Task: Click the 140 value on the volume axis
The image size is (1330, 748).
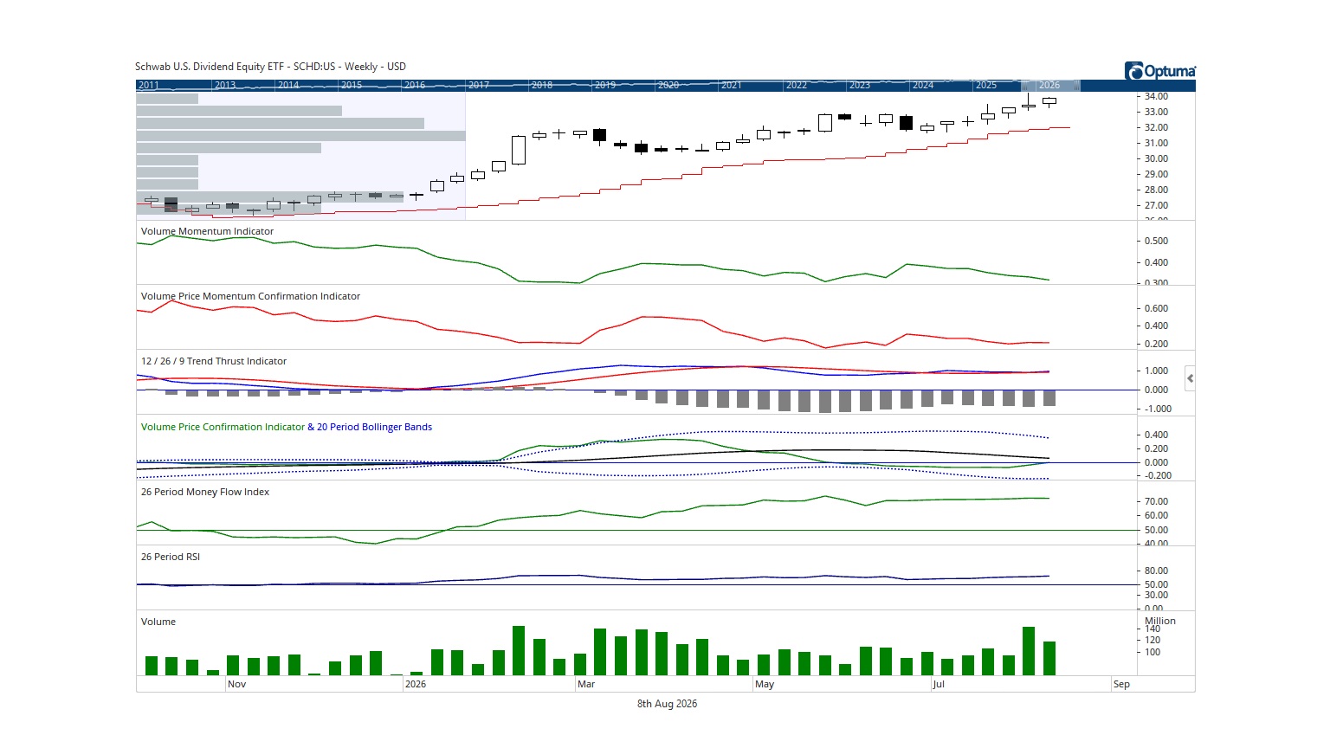Action: click(x=1152, y=629)
